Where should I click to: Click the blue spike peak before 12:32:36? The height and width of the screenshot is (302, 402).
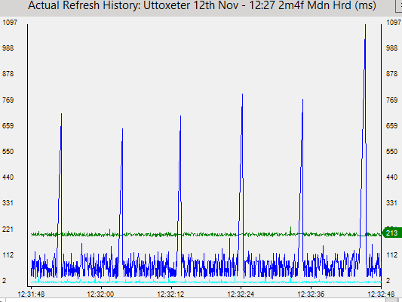(302, 100)
